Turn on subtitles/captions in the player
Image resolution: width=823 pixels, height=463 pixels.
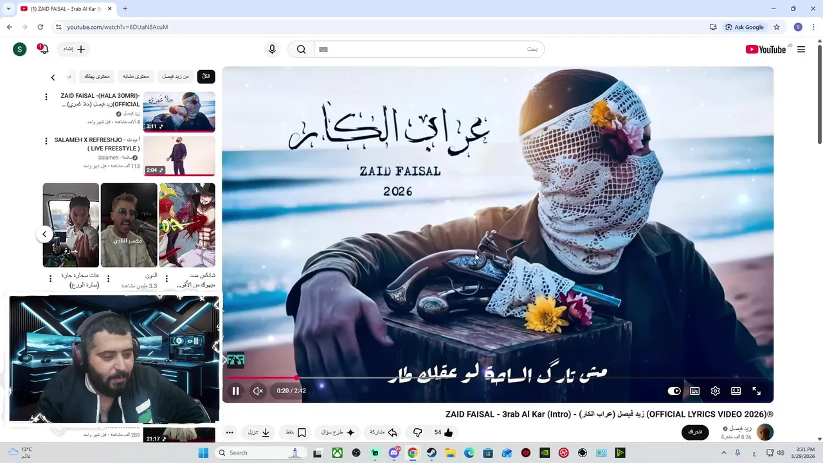(694, 390)
